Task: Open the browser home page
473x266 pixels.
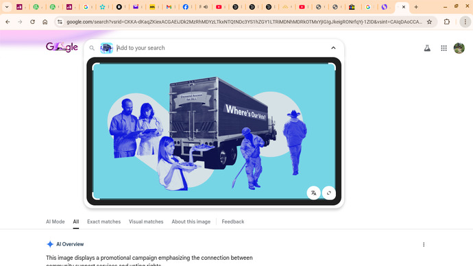Action: [x=45, y=22]
